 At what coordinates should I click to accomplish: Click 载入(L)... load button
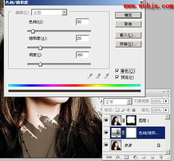(128, 35)
